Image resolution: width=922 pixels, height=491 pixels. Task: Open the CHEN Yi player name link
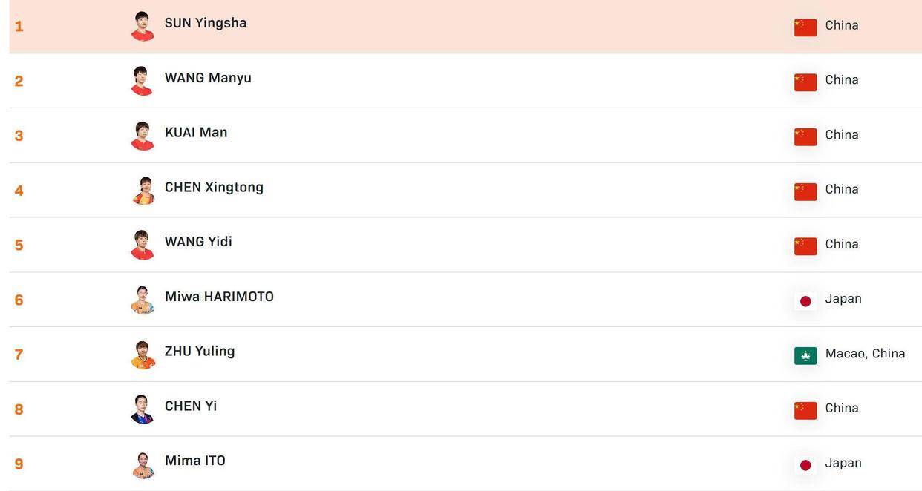click(191, 406)
